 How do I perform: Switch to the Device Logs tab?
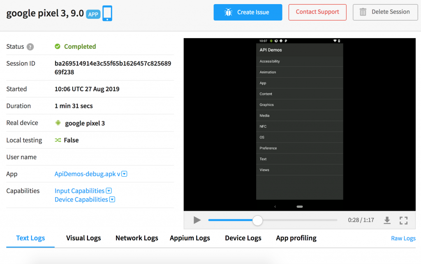point(243,238)
